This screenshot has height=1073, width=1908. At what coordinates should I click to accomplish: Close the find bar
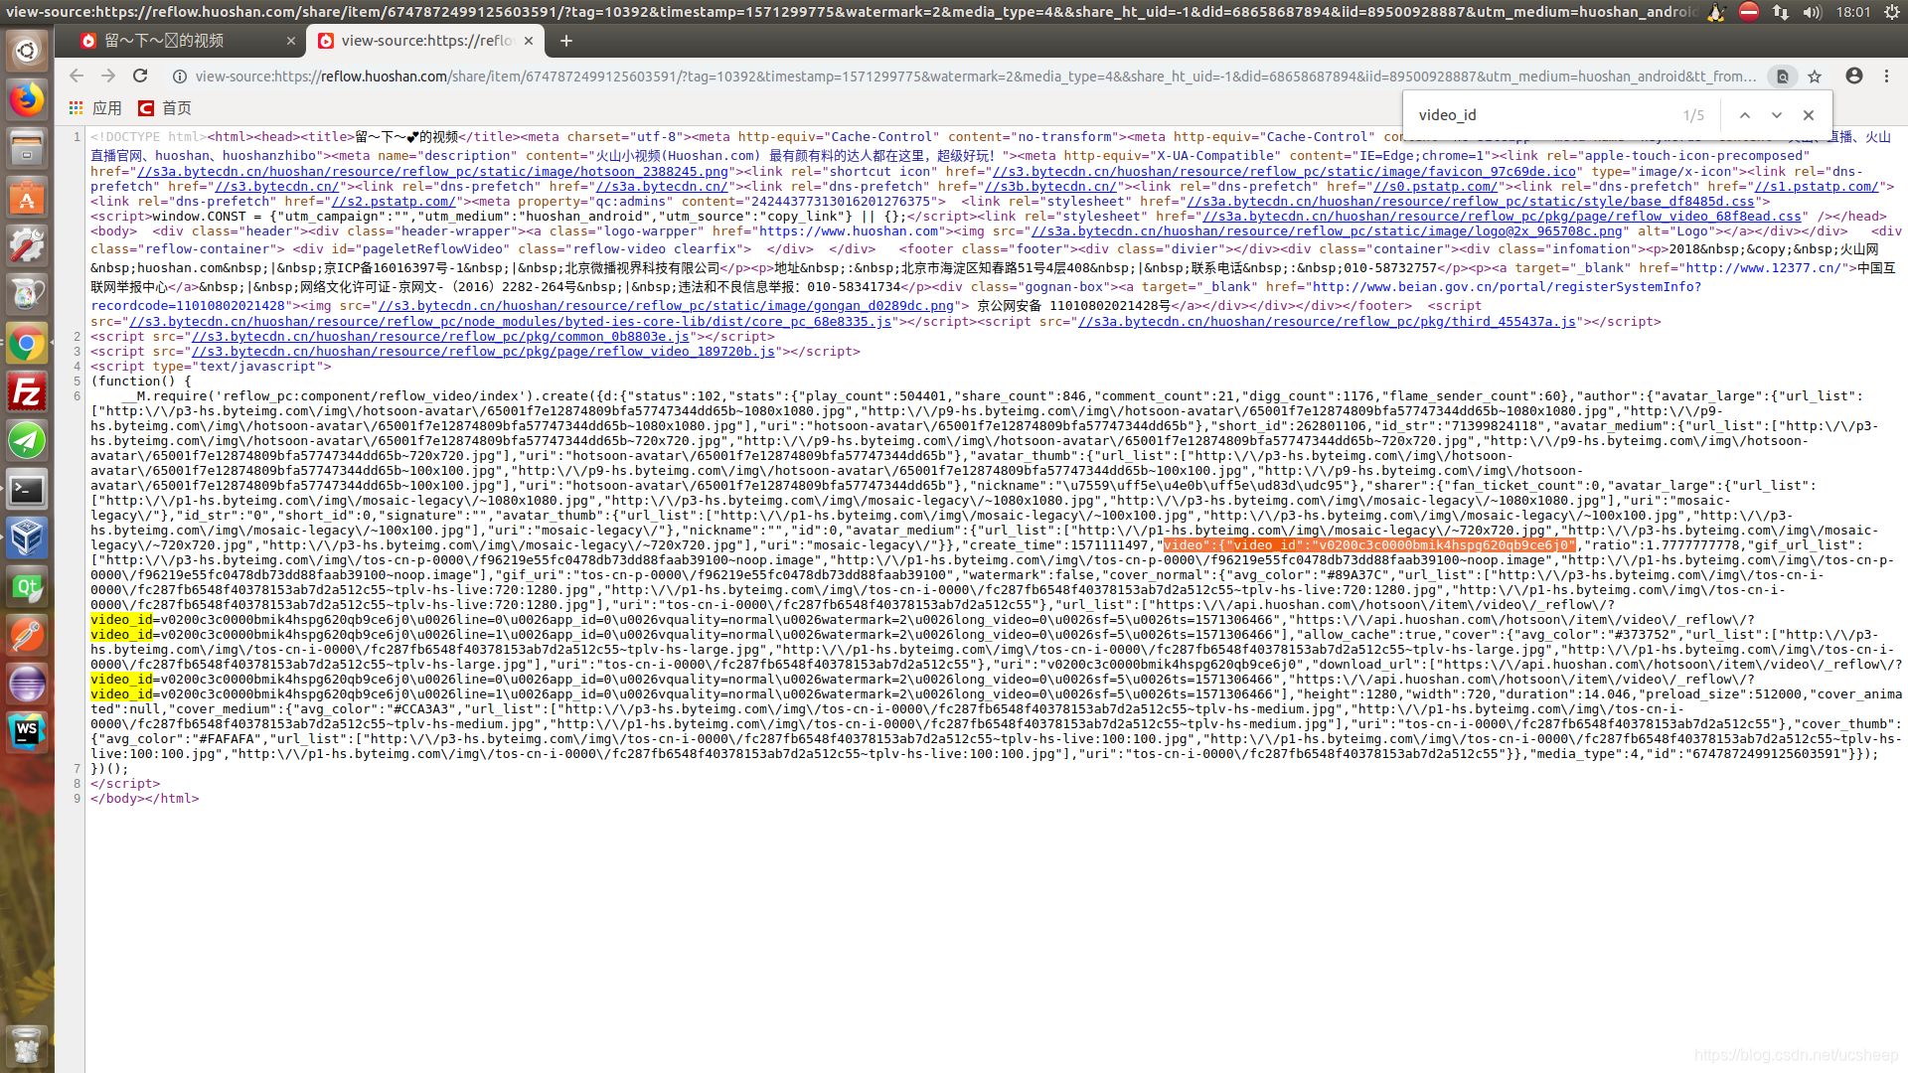tap(1809, 115)
